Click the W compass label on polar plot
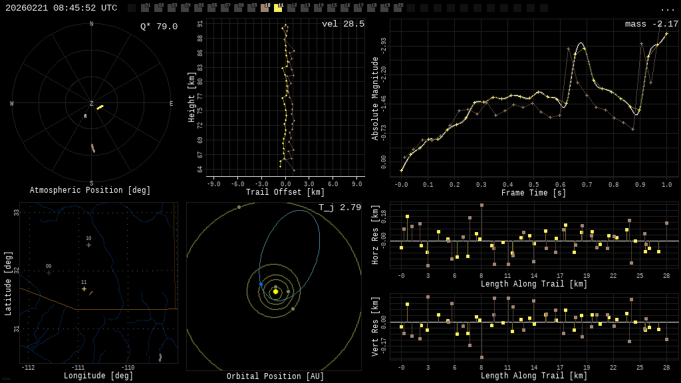 pos(12,103)
